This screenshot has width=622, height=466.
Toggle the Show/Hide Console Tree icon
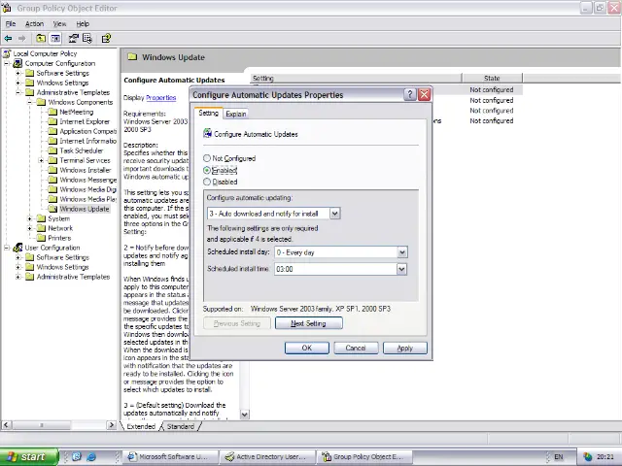55,38
